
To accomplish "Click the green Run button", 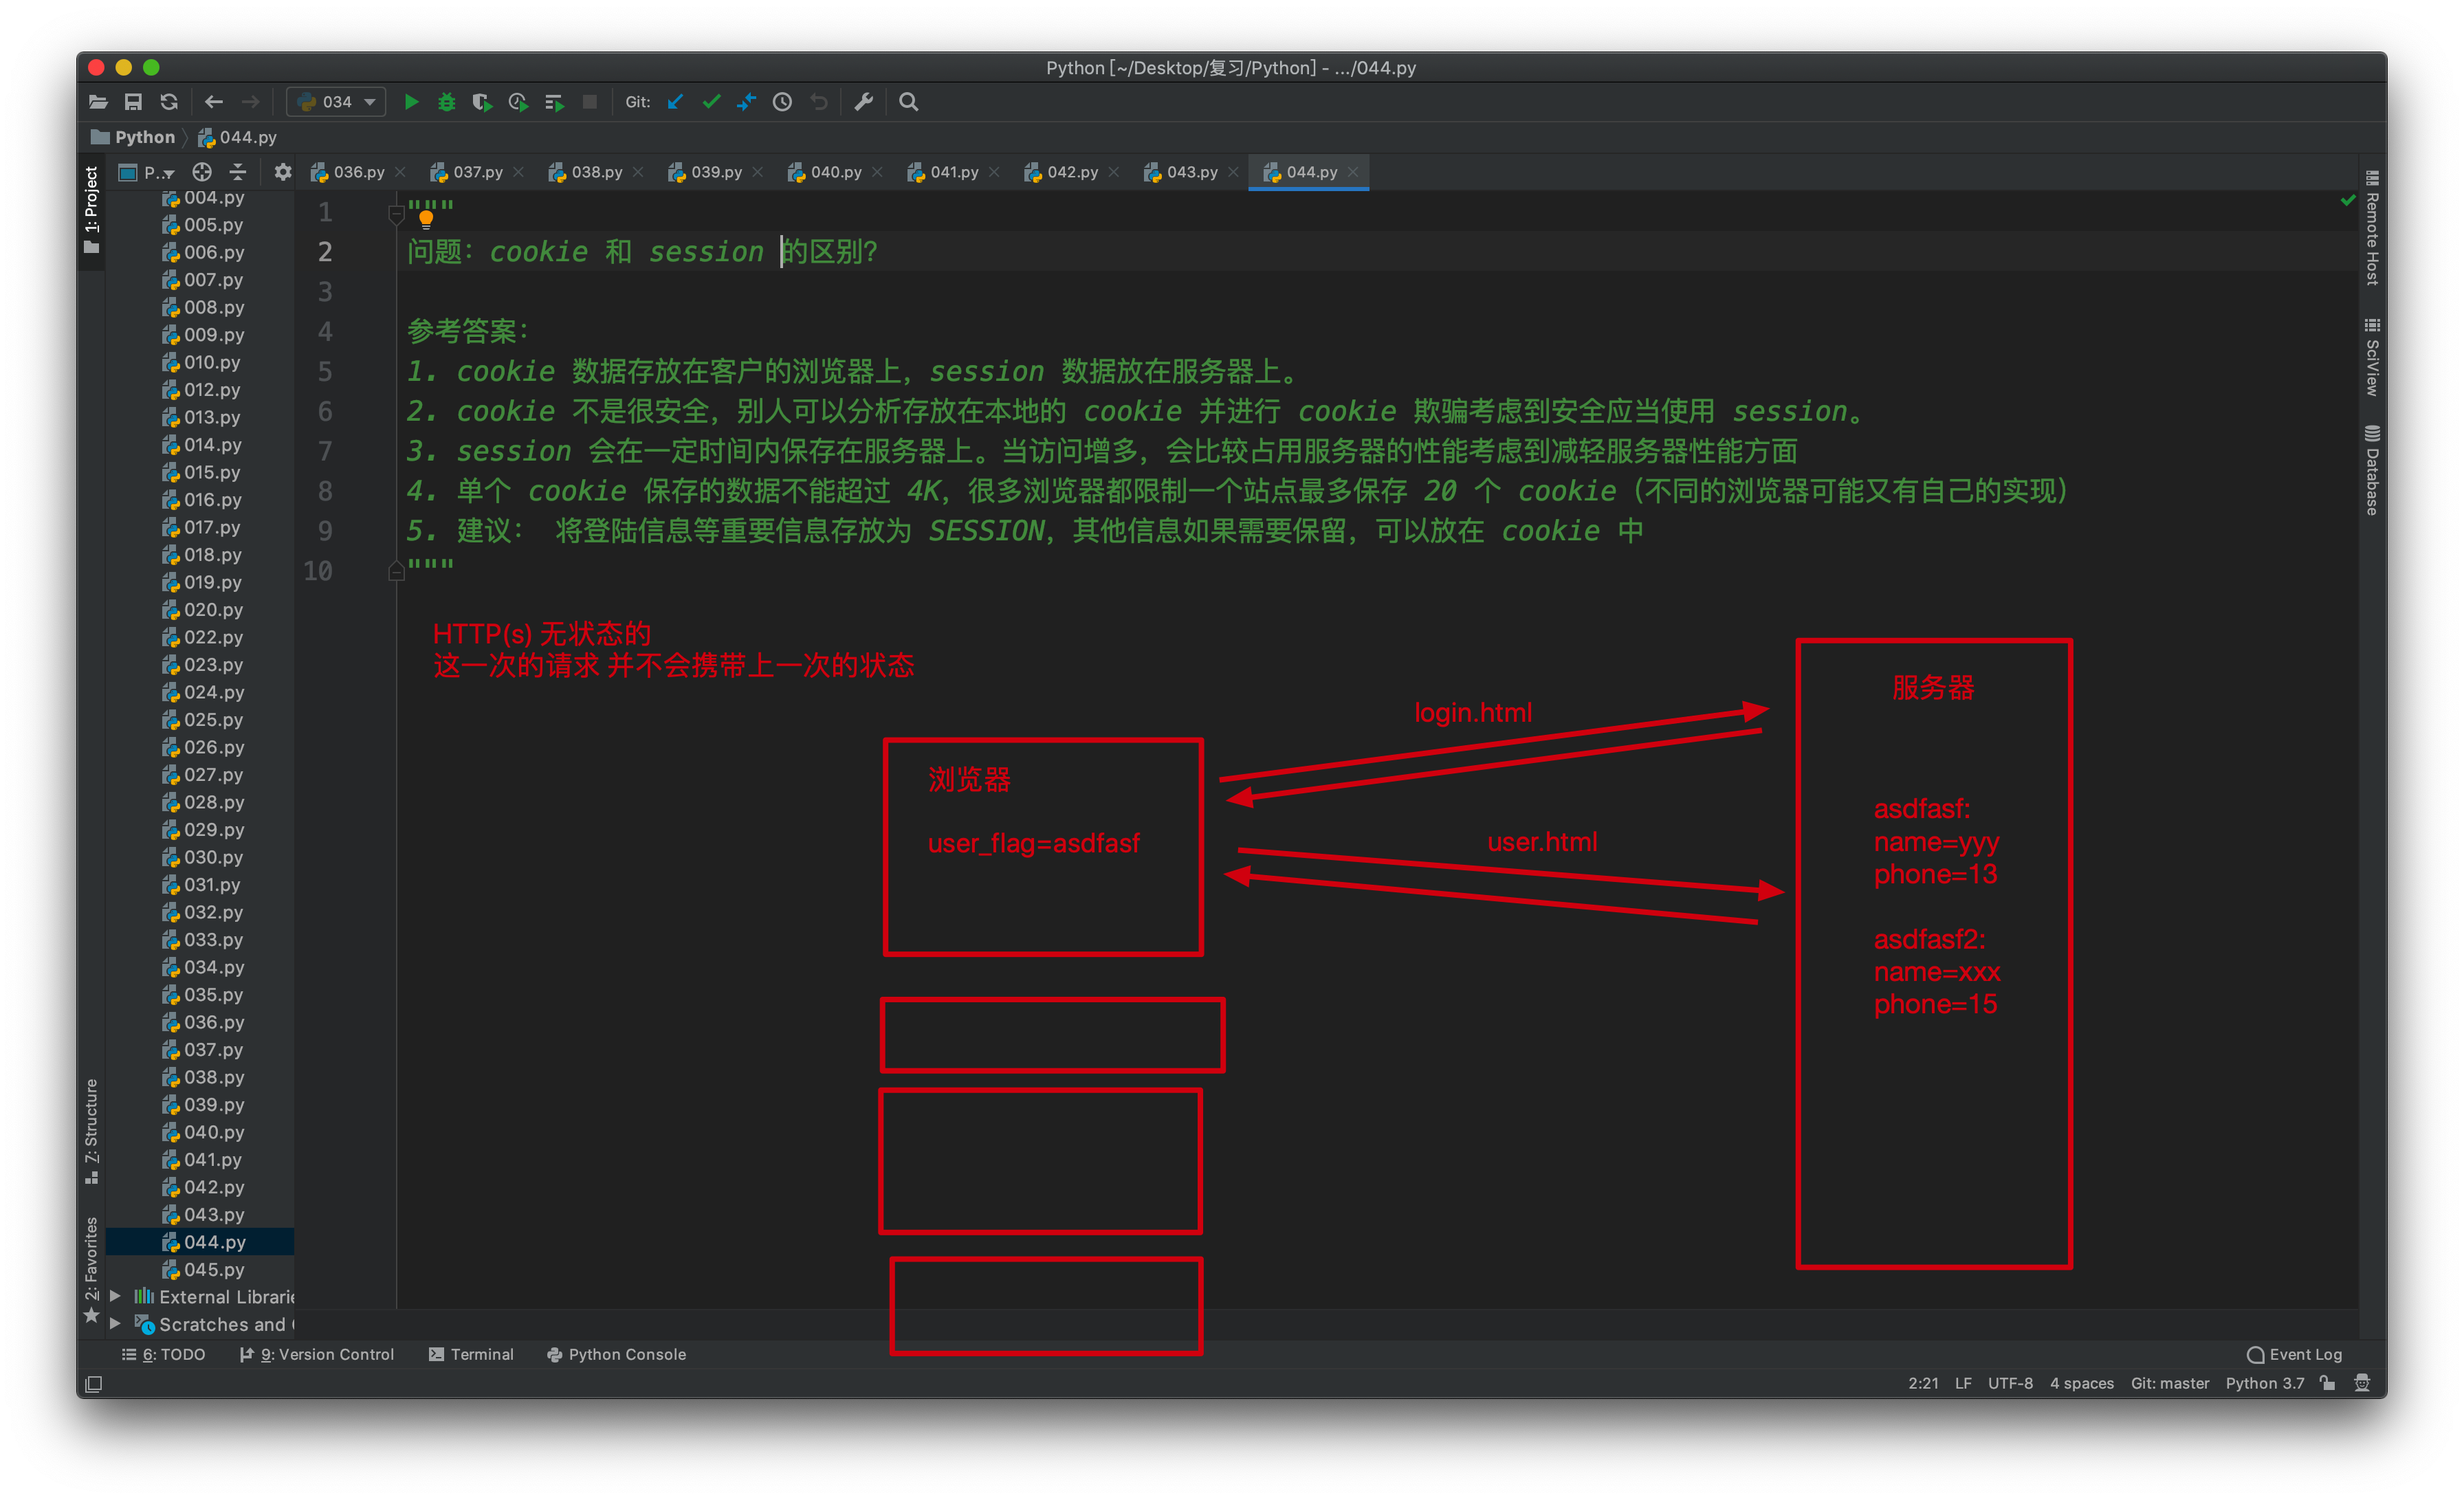I will (x=411, y=102).
